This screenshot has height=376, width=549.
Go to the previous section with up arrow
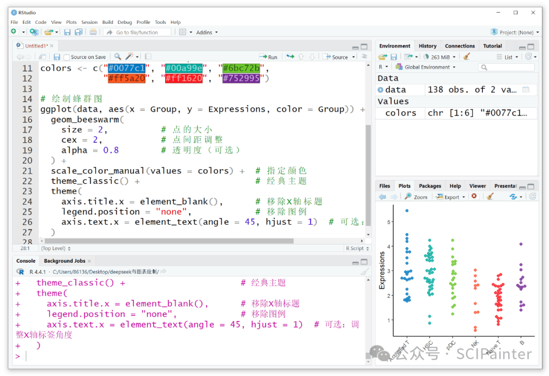(301, 57)
